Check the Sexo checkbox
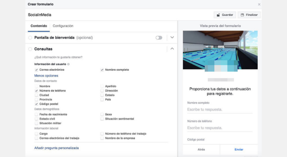This screenshot has width=287, height=157. [102, 114]
